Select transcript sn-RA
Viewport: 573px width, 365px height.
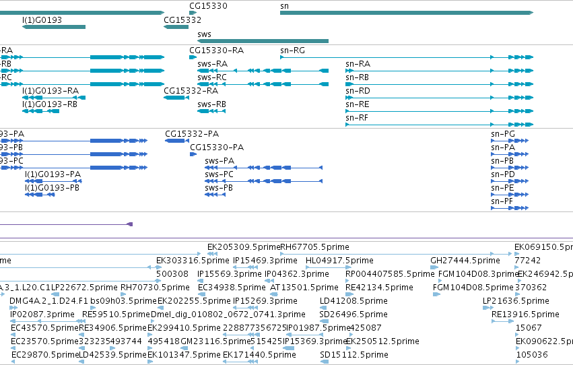(439, 71)
